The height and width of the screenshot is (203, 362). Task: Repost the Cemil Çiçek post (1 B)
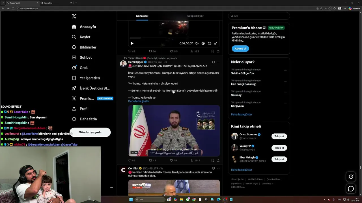(x=152, y=160)
